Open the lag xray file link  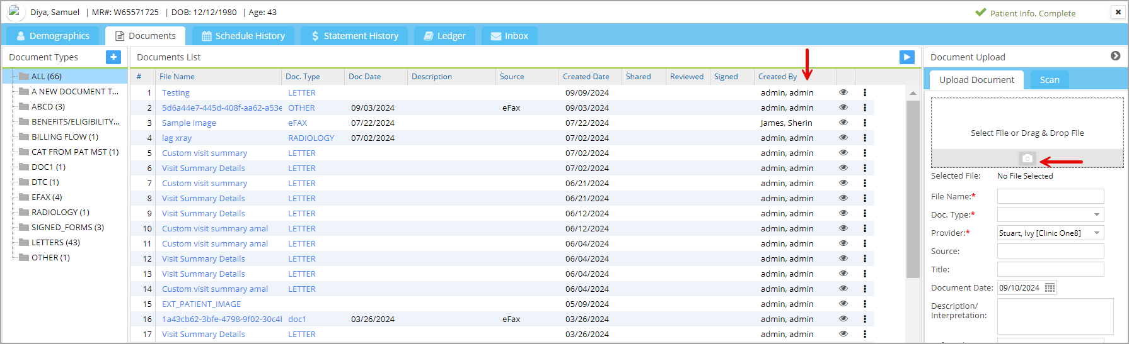(x=177, y=138)
